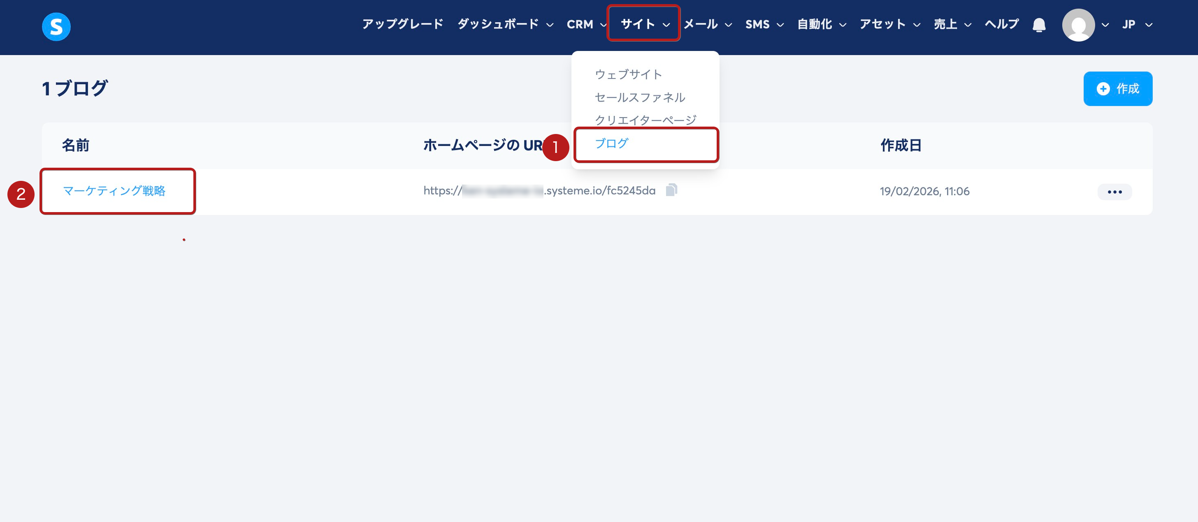This screenshot has height=522, width=1198.
Task: Click アップグレード in the navbar
Action: click(402, 24)
